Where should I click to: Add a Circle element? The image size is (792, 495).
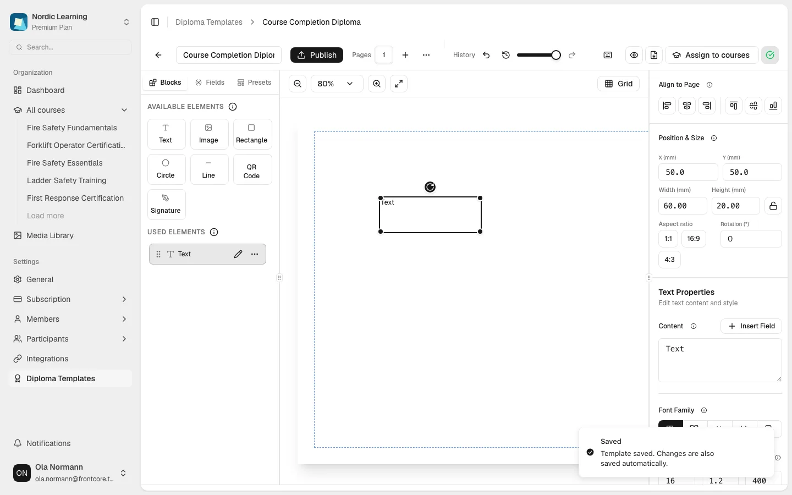(x=166, y=169)
